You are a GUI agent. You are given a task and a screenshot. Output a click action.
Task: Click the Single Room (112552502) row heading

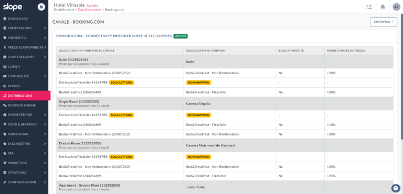(x=79, y=101)
